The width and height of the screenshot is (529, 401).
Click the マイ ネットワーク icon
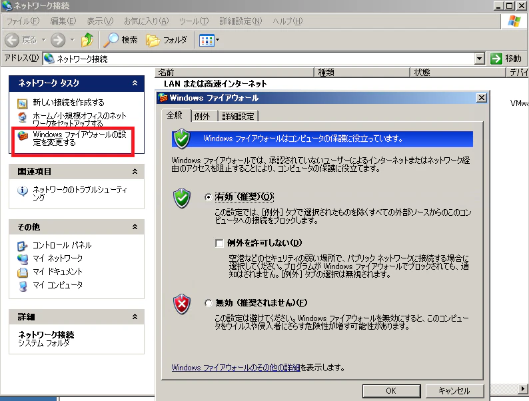pyautogui.click(x=22, y=259)
